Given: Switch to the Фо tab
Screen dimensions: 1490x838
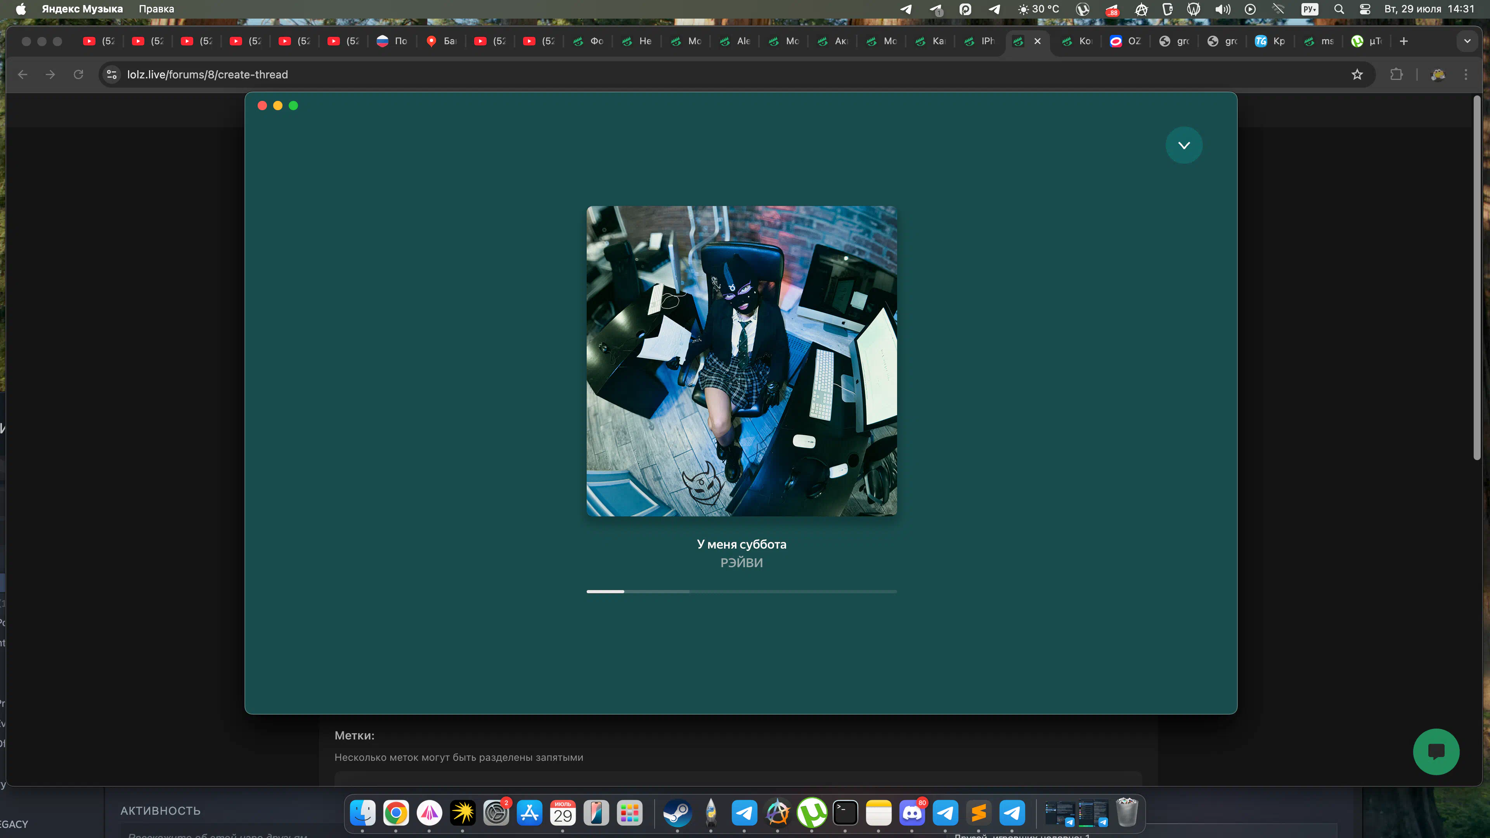Looking at the screenshot, I should [588, 41].
